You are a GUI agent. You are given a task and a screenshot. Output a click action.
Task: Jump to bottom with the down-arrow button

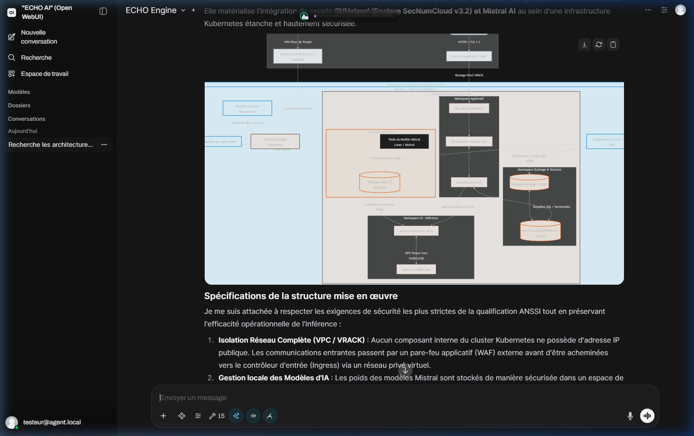point(405,370)
